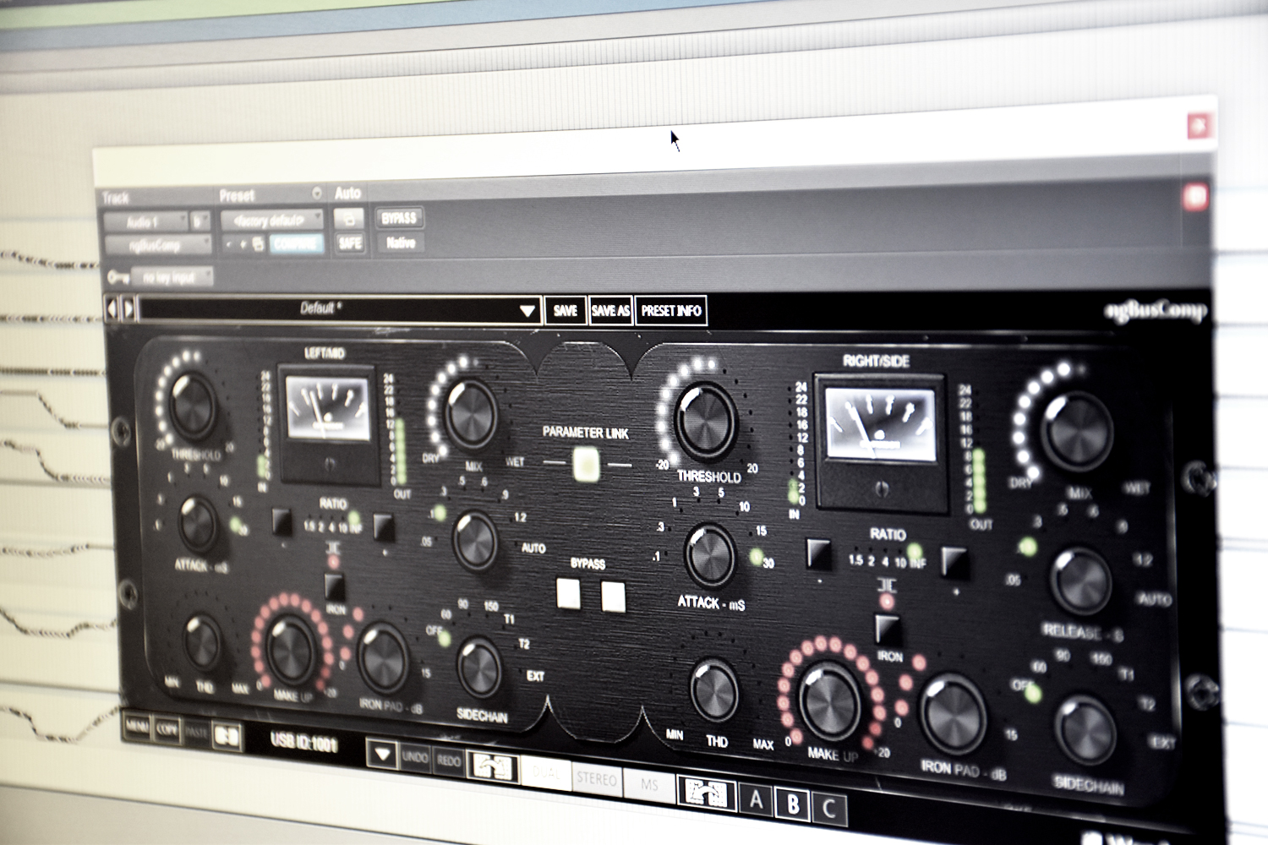This screenshot has width=1268, height=845.
Task: Increase LEFT/MID ratio with plus button
Action: click(383, 527)
